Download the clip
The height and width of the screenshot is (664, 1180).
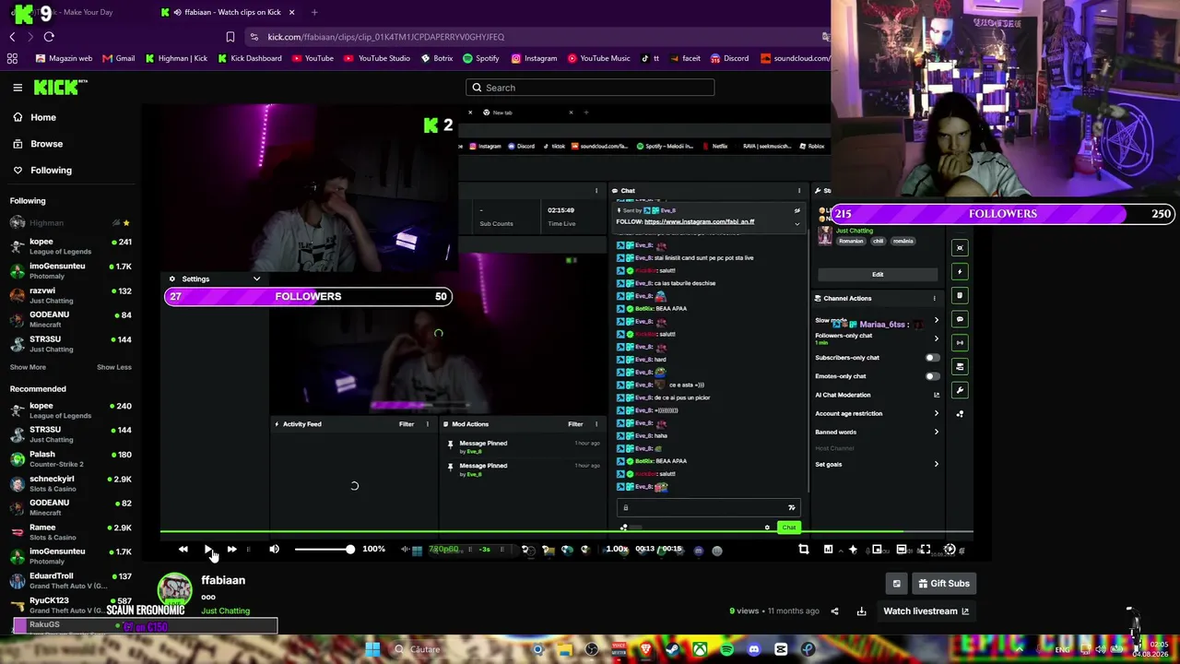[x=862, y=611]
